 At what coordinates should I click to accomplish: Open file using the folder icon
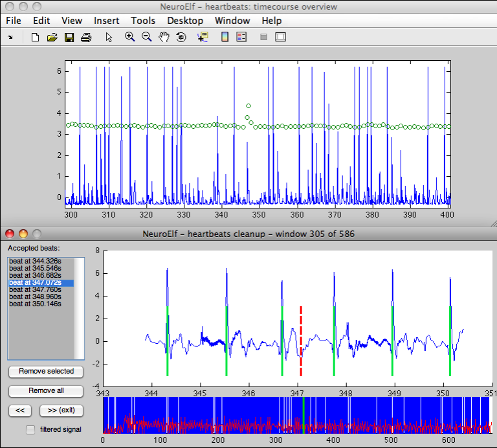coord(52,38)
